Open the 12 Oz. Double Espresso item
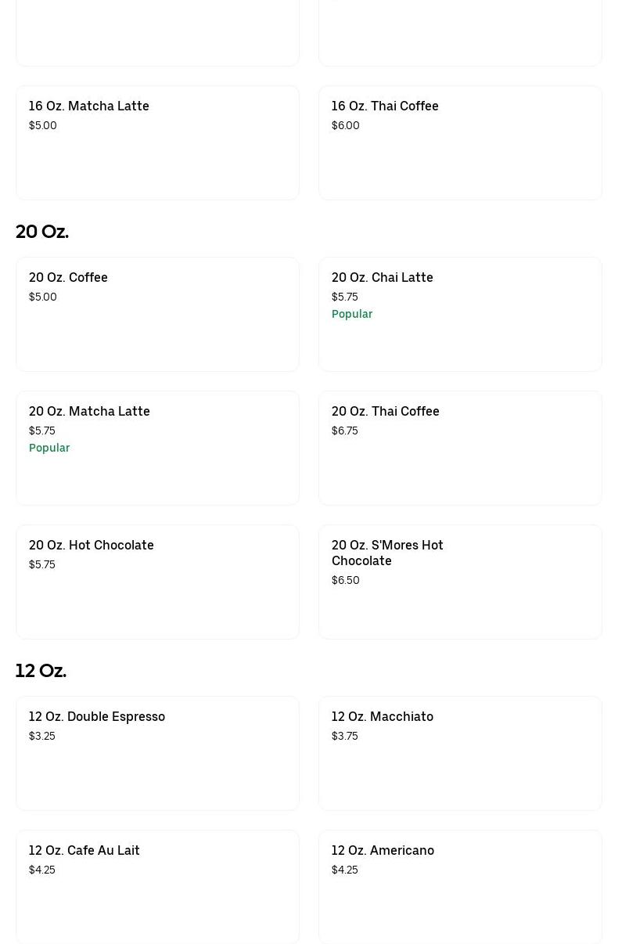Image resolution: width=629 pixels, height=944 pixels. coord(157,753)
